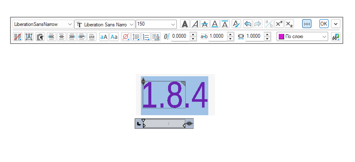This screenshot has width=355, height=162.
Task: Expand the options chevron beside OK
Action: coord(336,24)
